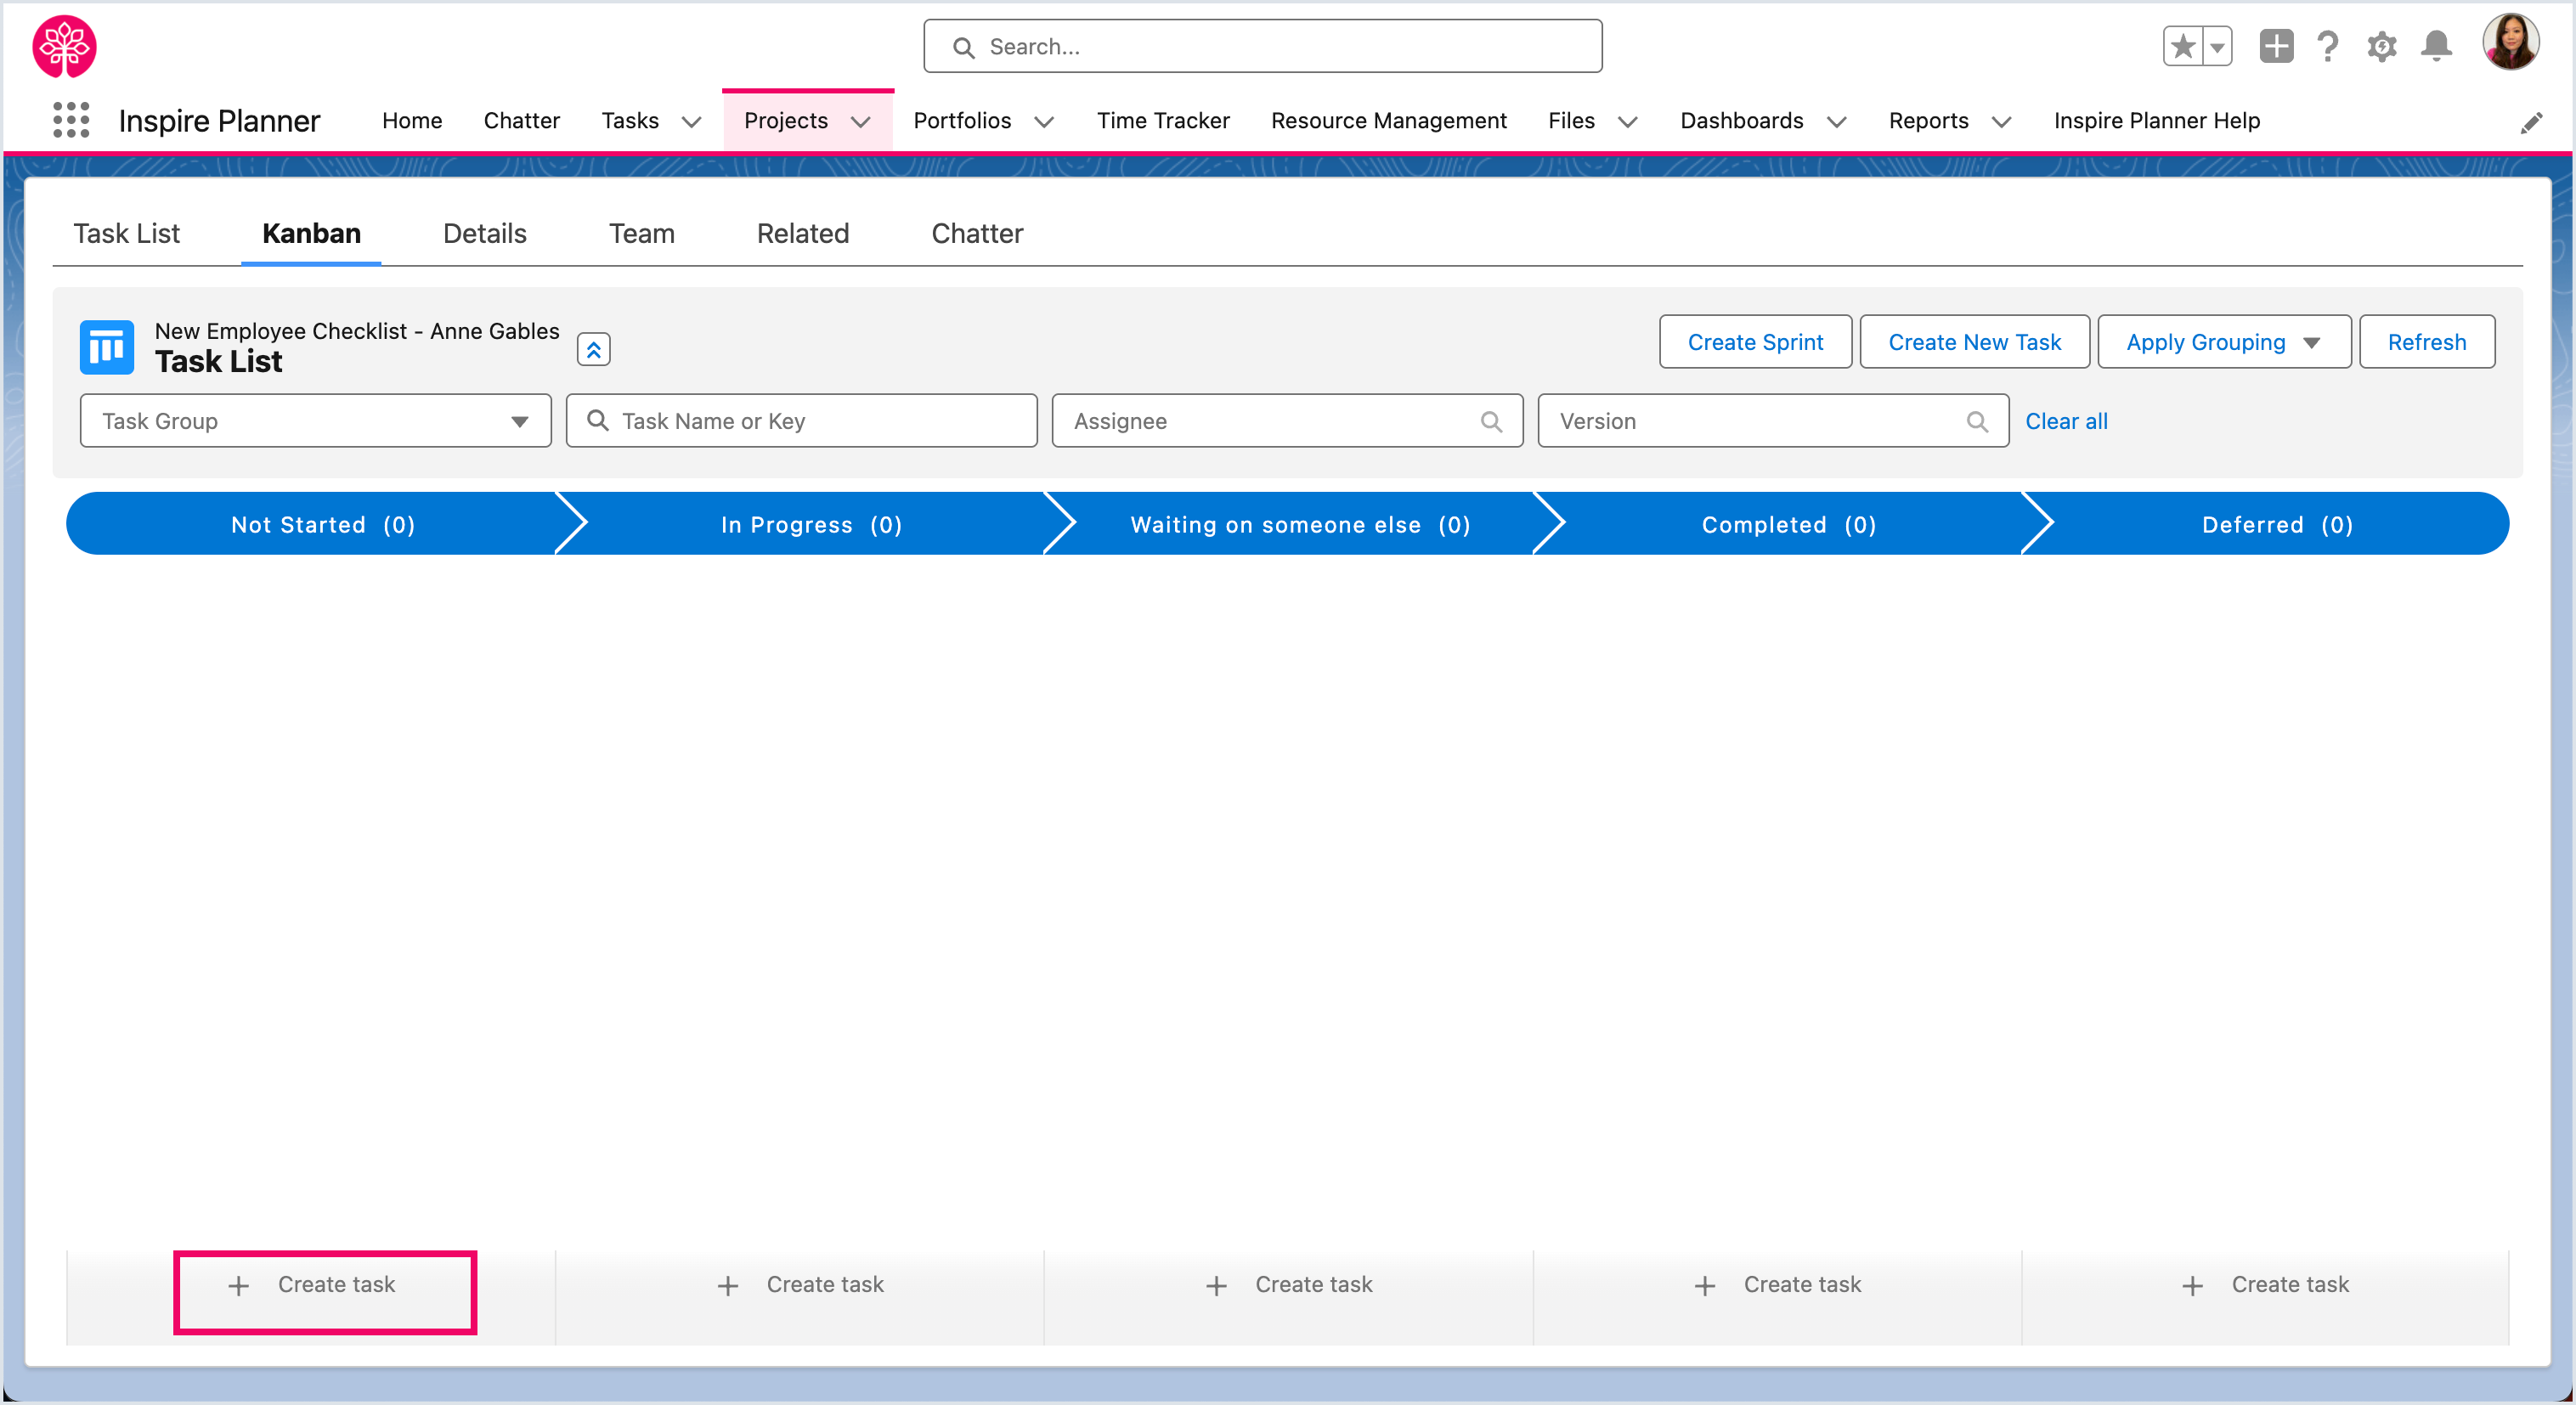
Task: Switch to the Related tab
Action: pos(802,233)
